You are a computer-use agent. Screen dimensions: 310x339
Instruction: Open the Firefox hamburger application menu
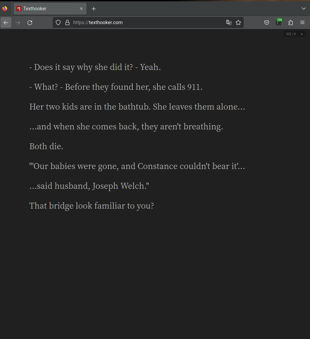[302, 22]
